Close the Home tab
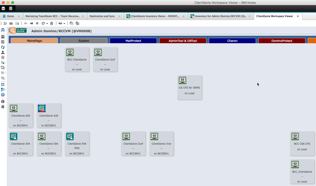This screenshot has width=316, height=186. pyautogui.click(x=19, y=16)
